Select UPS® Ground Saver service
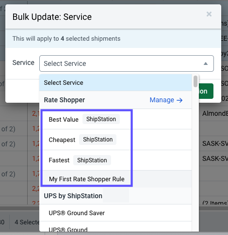 click(115, 213)
